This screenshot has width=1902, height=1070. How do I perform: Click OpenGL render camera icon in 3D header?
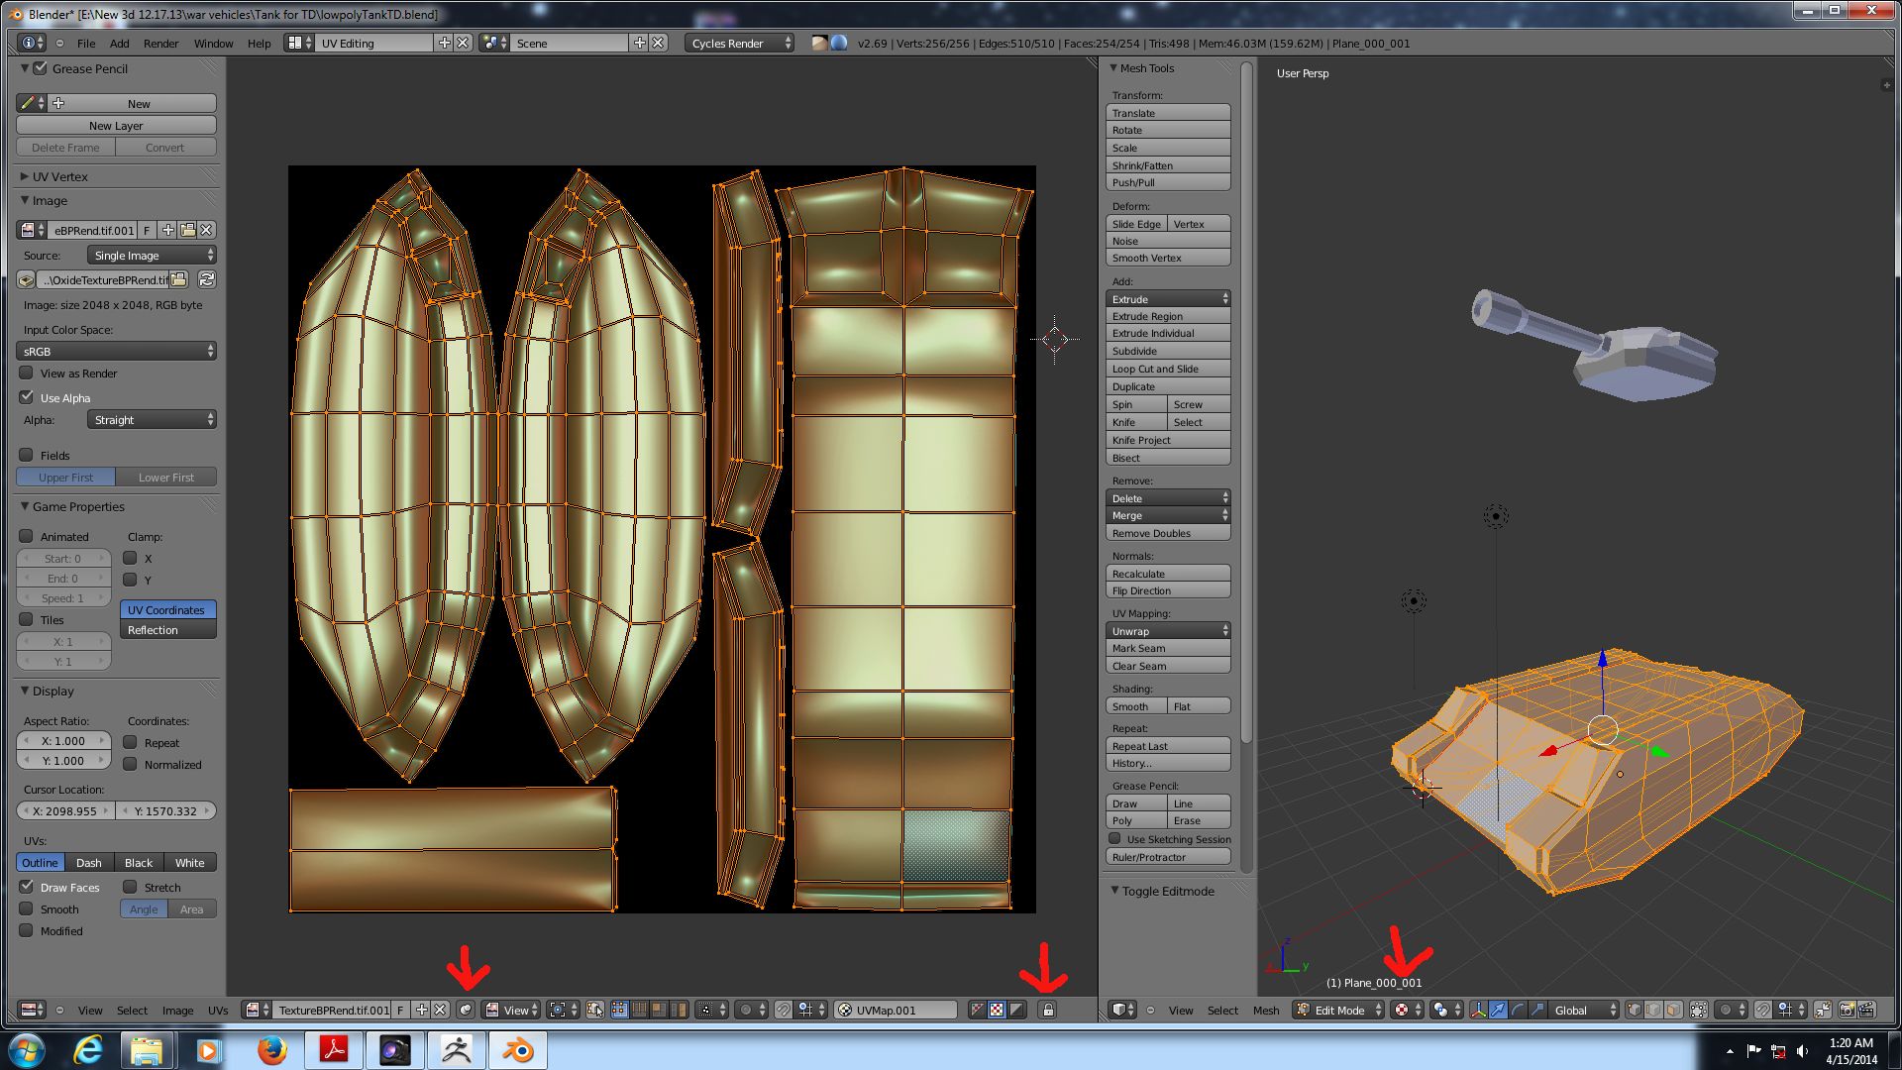[x=1847, y=1011]
